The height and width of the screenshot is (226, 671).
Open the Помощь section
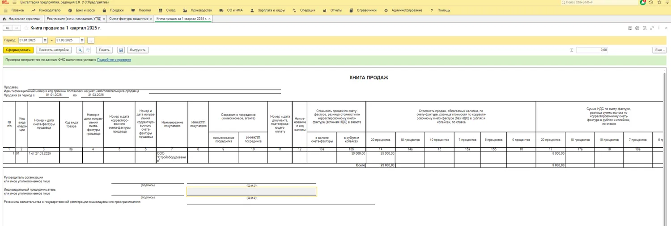click(x=440, y=10)
